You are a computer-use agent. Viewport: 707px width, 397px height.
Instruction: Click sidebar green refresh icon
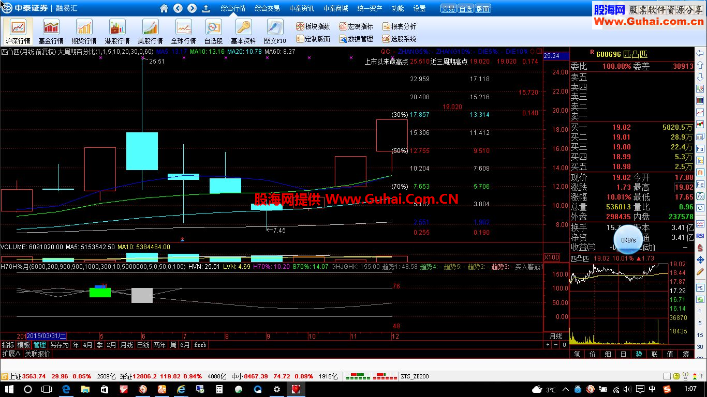(700, 299)
